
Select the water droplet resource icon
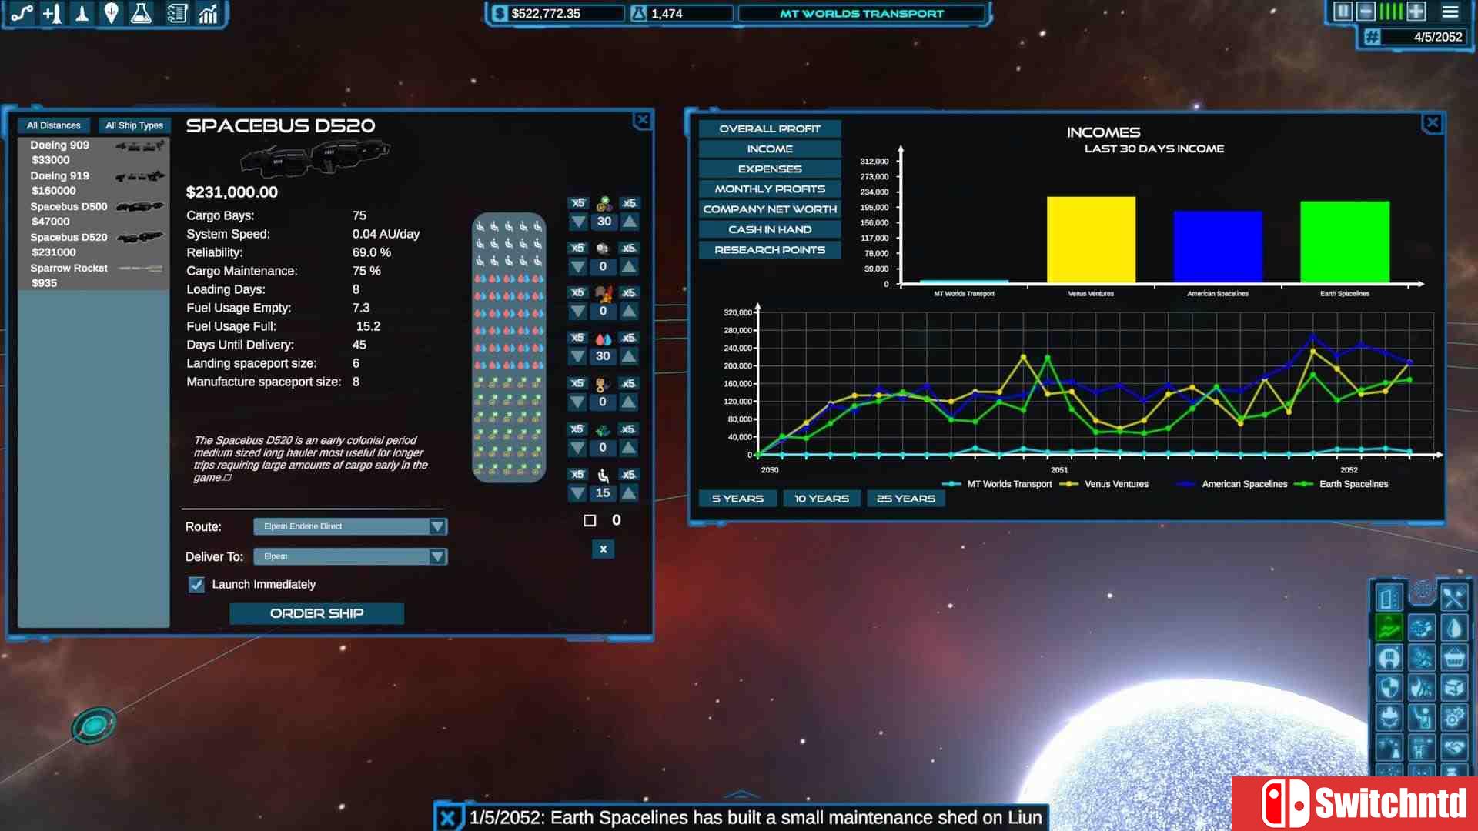[603, 337]
